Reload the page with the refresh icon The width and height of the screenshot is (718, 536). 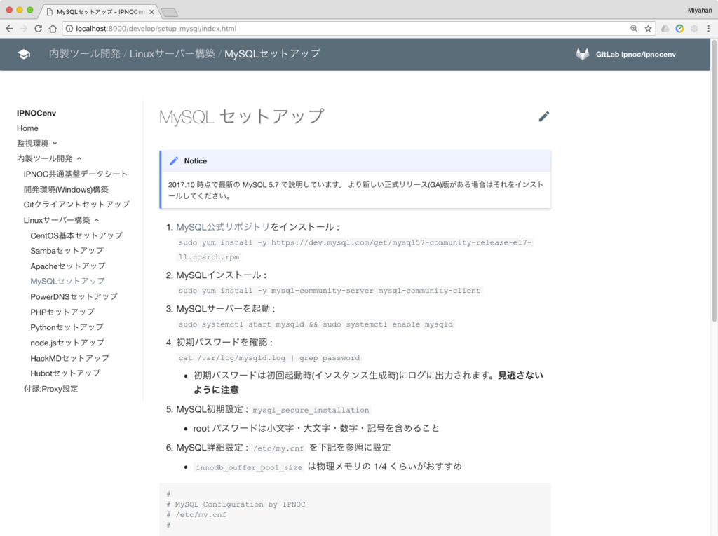click(x=39, y=29)
